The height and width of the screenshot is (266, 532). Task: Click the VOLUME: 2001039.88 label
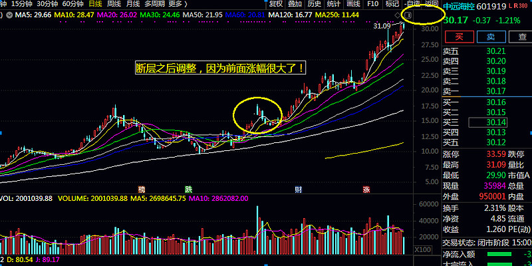coord(94,198)
